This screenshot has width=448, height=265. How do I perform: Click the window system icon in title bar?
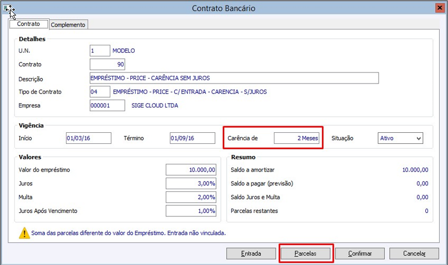[8, 8]
